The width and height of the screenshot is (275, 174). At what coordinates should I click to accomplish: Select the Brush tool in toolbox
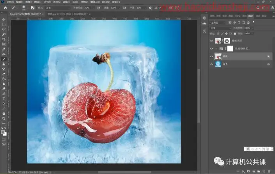click(4, 59)
